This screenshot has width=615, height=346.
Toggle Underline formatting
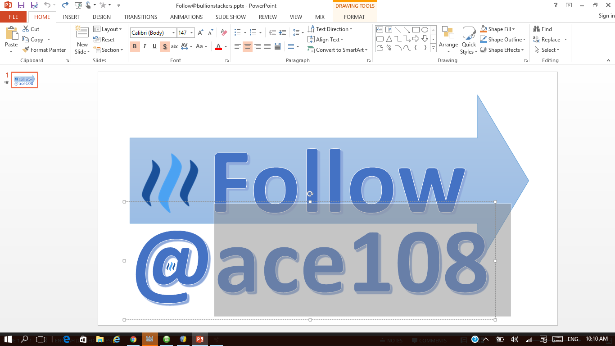(x=154, y=46)
